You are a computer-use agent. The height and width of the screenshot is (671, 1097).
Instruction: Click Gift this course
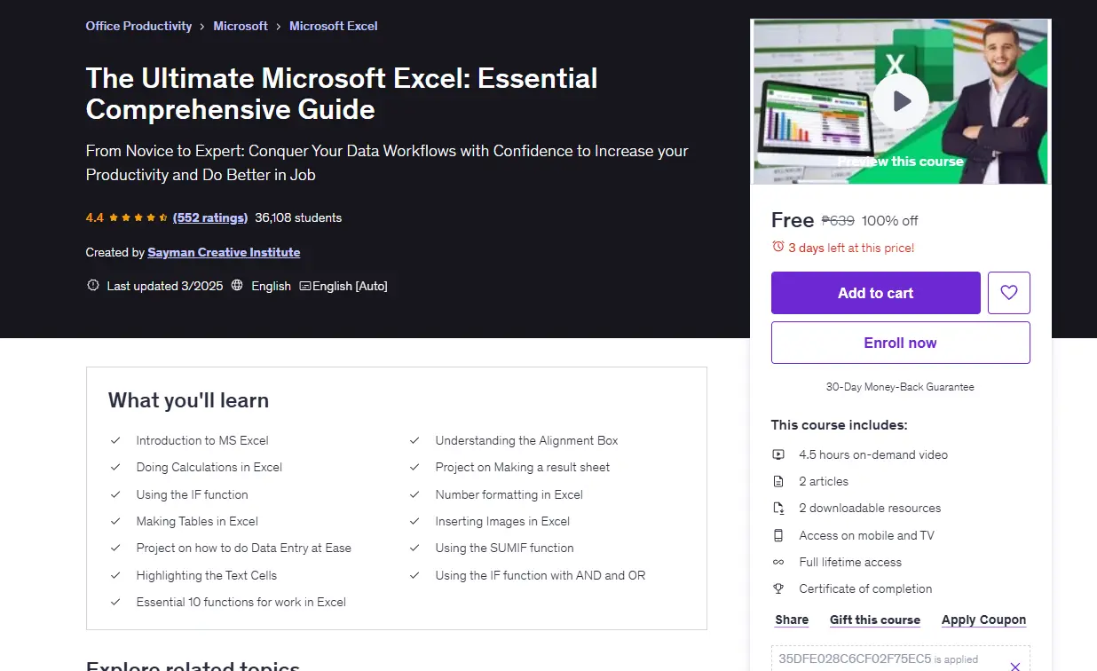875,620
